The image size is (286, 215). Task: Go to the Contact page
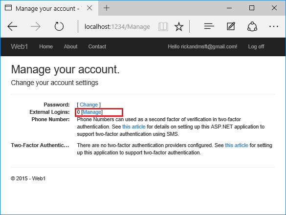97,47
